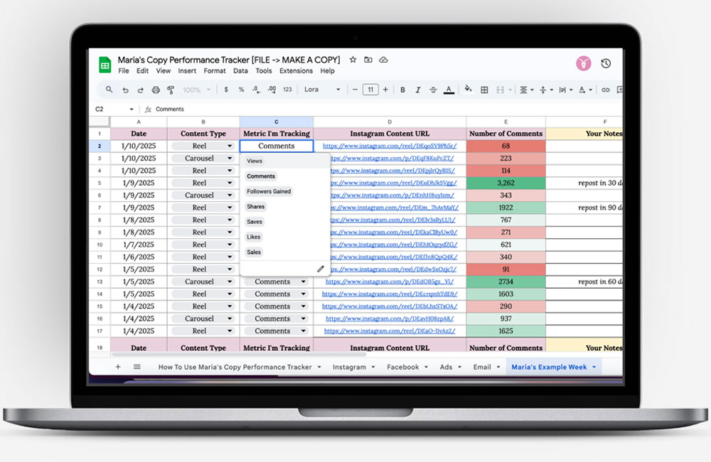Open the text color picker
Viewport: 711px width, 462px height.
point(449,90)
